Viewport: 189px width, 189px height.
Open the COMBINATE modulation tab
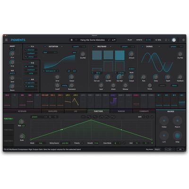(144, 112)
